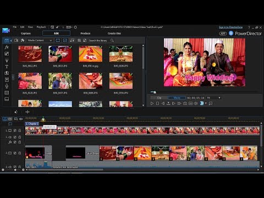Switch to the Produce tab

[85, 34]
